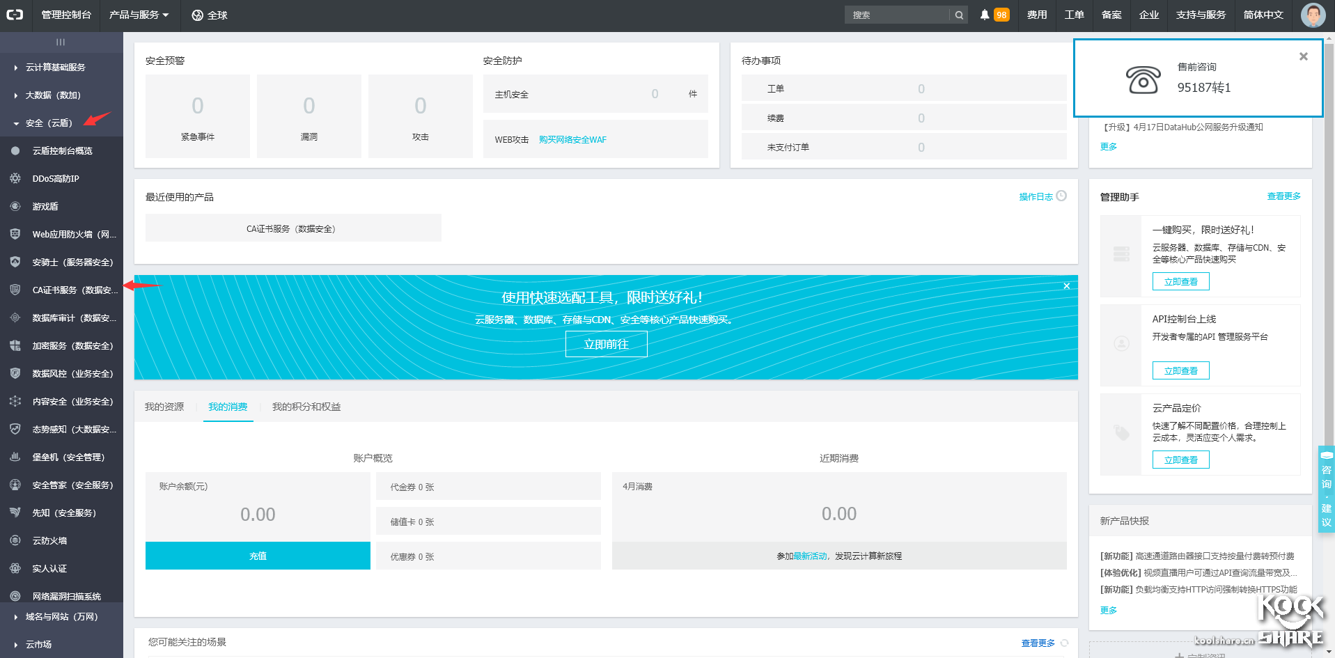Click the 充值 recharge button
1335x658 pixels.
[x=257, y=556]
